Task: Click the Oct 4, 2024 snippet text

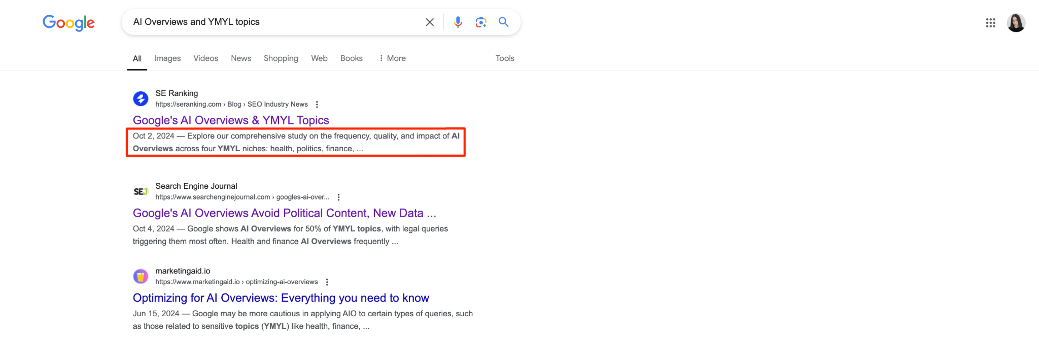Action: click(x=290, y=235)
